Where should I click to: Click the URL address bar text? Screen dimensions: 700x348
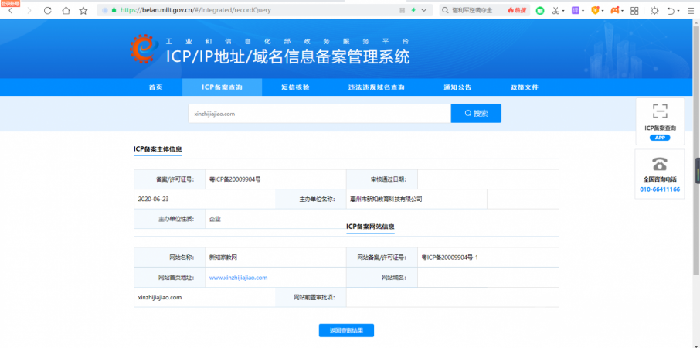[x=195, y=10]
